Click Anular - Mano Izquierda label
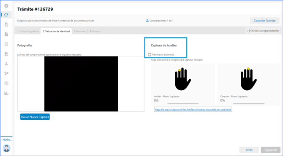 pos(166,97)
